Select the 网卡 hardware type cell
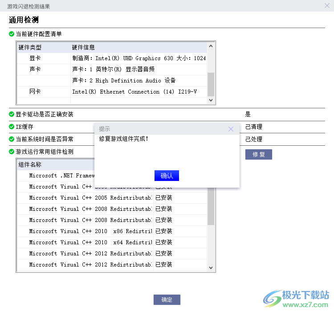334x312 pixels. (44, 91)
